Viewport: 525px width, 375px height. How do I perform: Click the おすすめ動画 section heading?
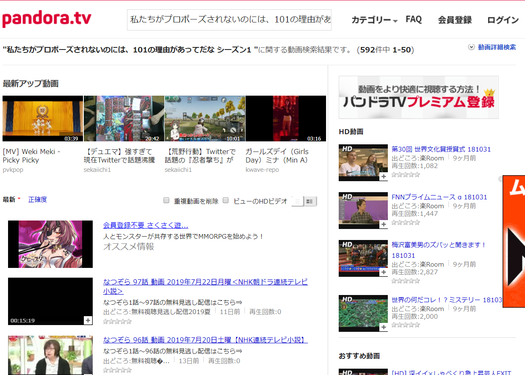pyautogui.click(x=359, y=356)
